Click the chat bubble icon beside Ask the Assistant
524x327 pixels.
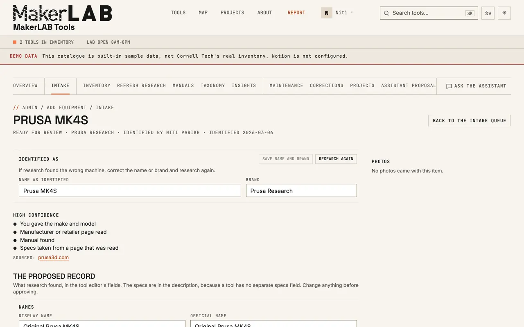click(x=449, y=86)
